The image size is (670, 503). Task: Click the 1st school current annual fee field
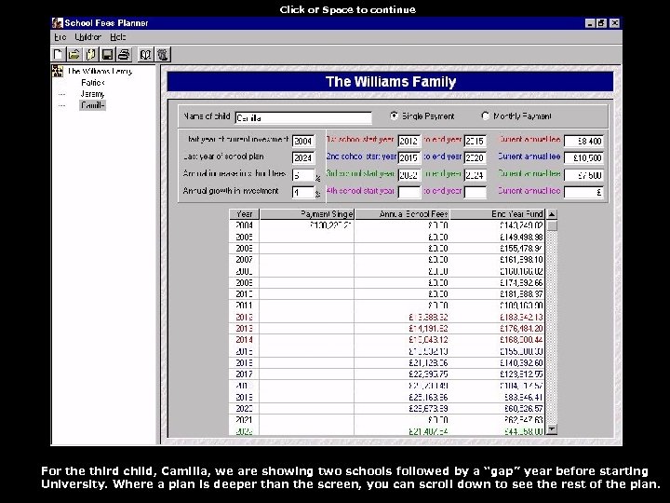583,141
